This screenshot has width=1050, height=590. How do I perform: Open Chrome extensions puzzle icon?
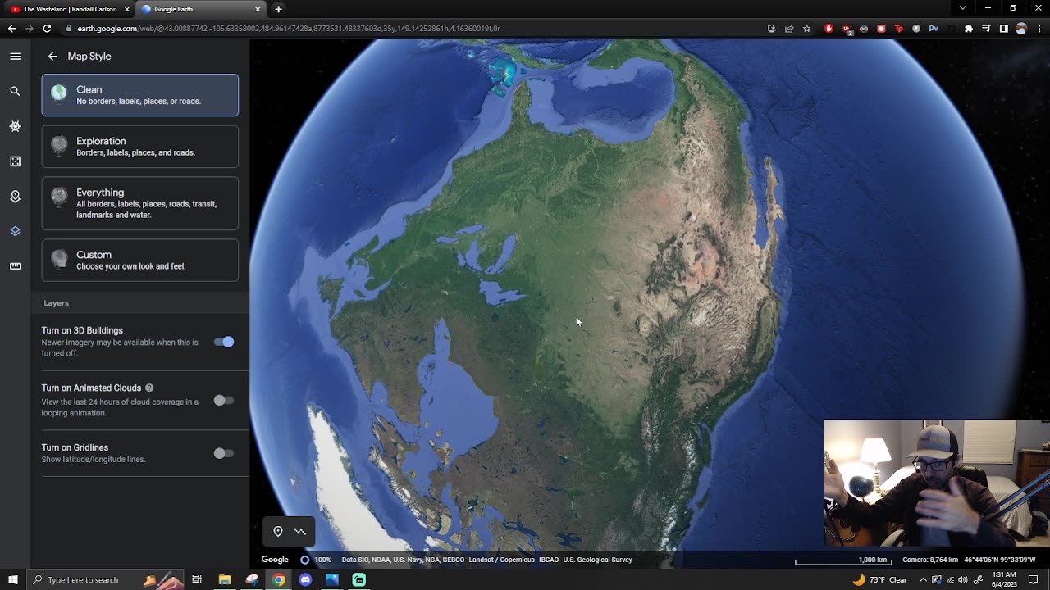pos(969,29)
